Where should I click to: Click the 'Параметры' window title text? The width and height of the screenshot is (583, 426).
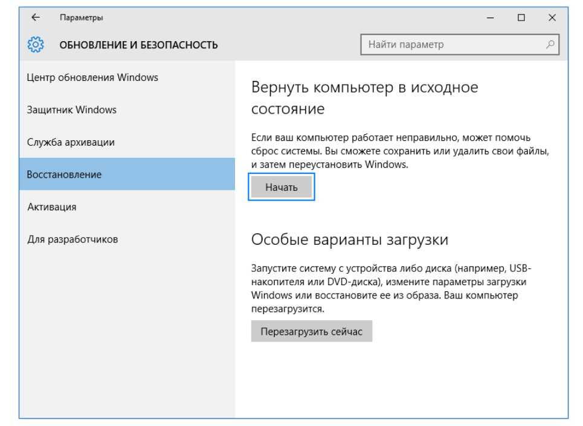tap(81, 18)
